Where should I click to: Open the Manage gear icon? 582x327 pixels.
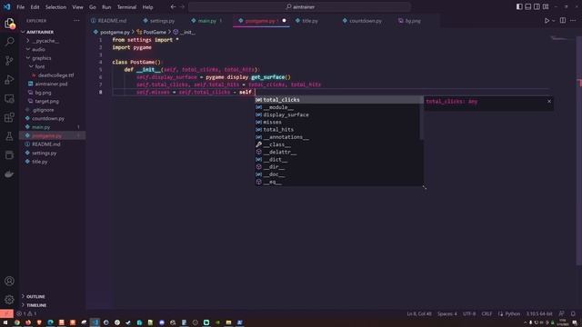coord(9,299)
